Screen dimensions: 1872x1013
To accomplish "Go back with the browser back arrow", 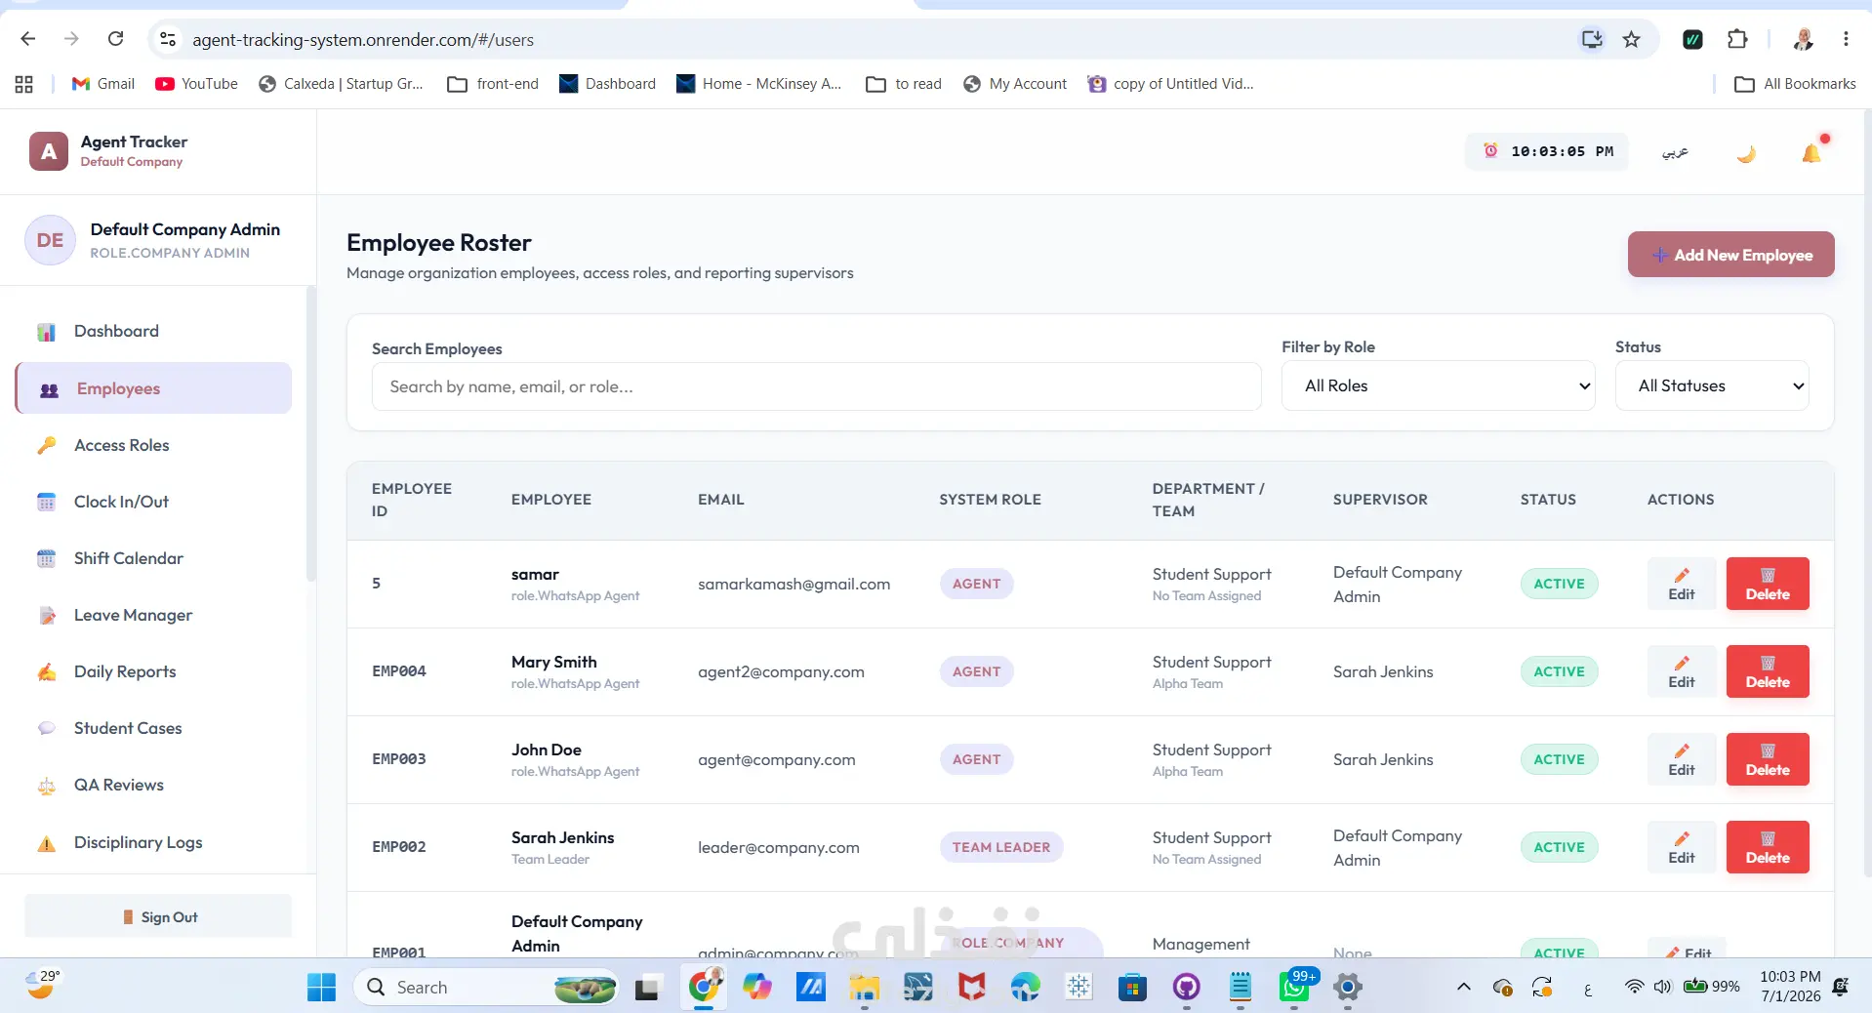I will tap(28, 39).
